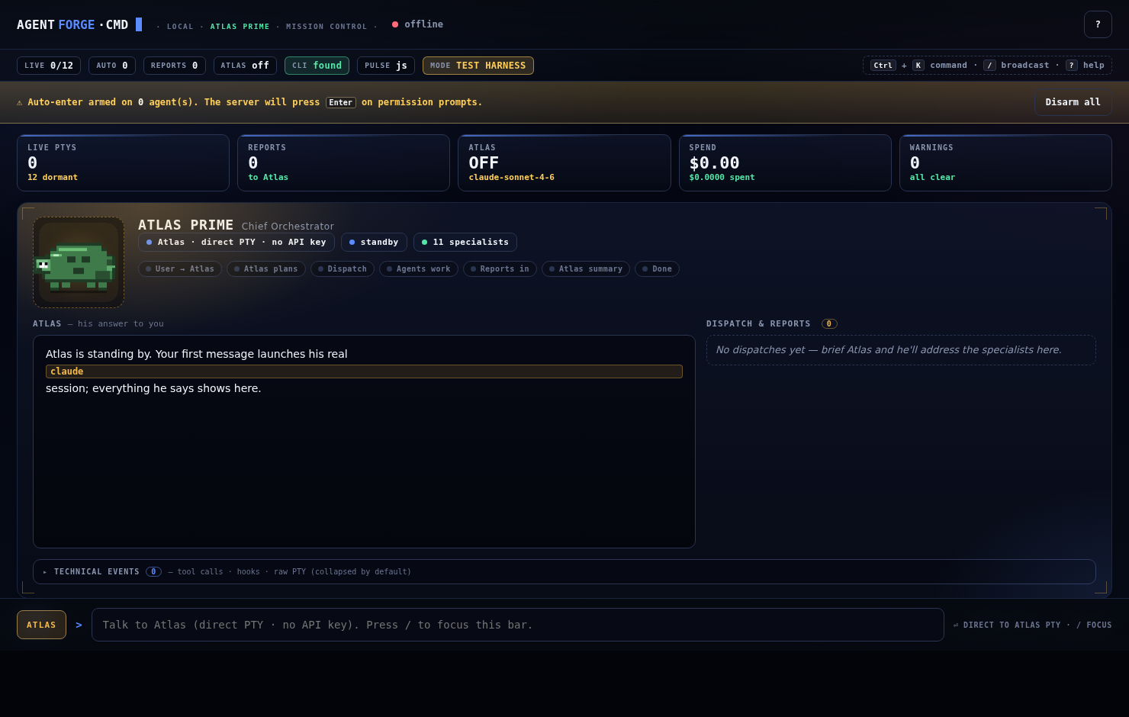Click the ATLAS badge button
This screenshot has height=717, width=1129.
coord(41,625)
